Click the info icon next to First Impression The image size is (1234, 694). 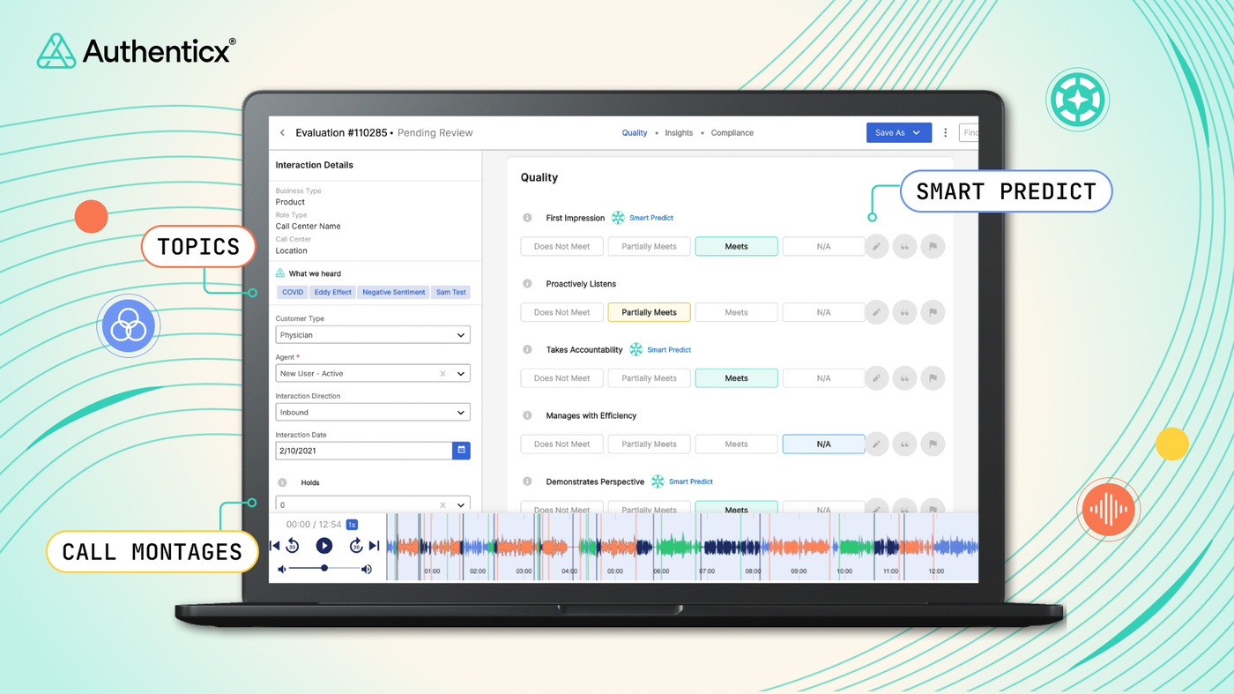tap(527, 218)
